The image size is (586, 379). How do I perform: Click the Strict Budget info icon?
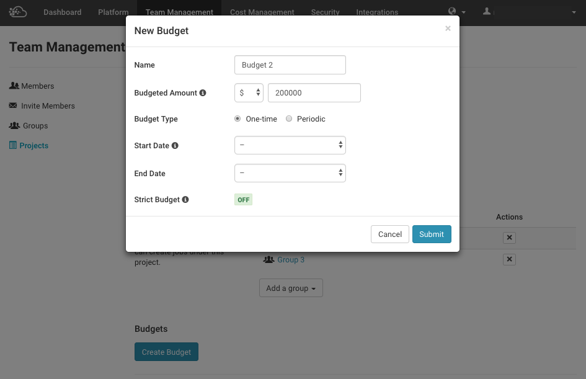pyautogui.click(x=185, y=200)
